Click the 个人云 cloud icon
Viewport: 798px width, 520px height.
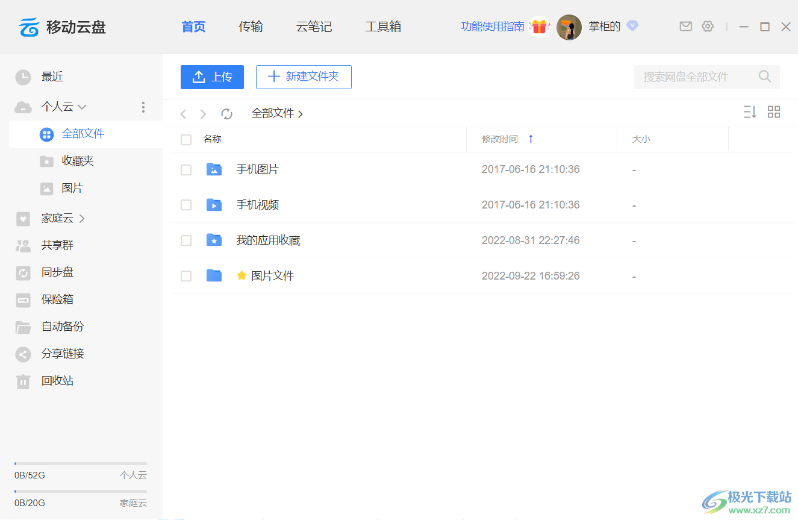(x=23, y=107)
